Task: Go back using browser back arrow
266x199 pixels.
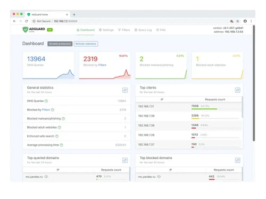Action: coord(14,21)
